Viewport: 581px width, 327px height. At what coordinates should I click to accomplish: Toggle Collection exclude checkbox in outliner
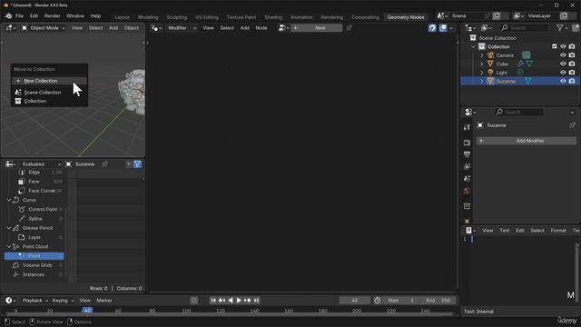pos(555,46)
